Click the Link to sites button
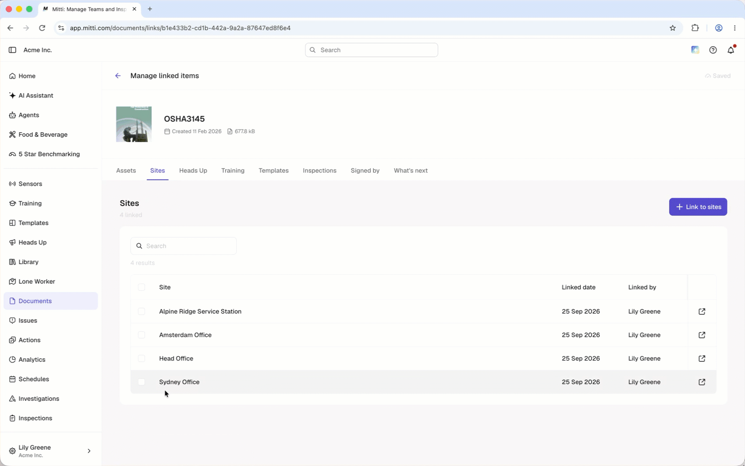This screenshot has width=745, height=466. pyautogui.click(x=698, y=207)
